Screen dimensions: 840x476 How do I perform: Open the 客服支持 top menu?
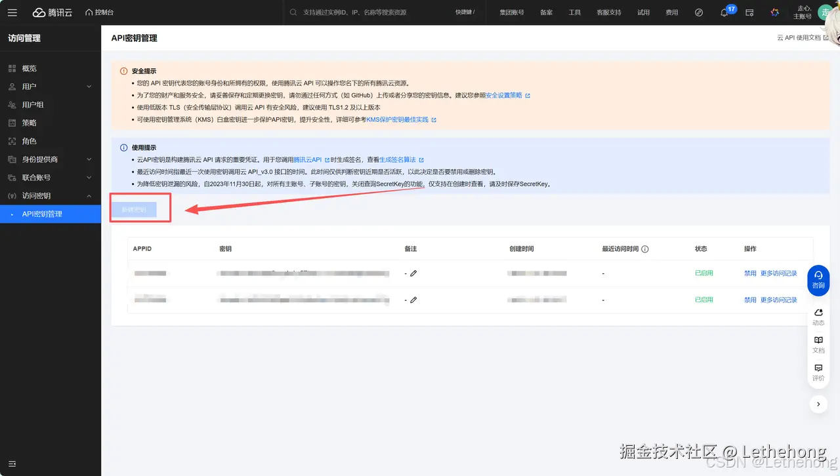point(609,12)
